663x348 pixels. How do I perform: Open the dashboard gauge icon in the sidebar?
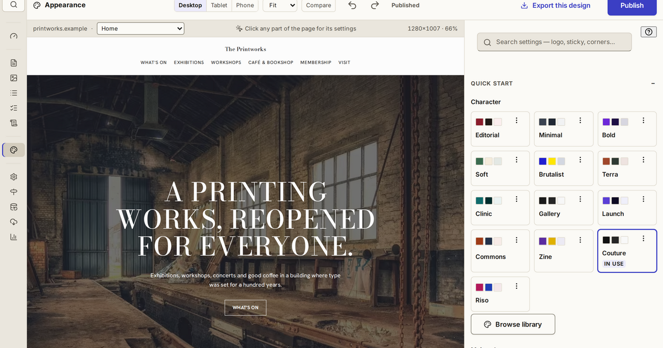[x=14, y=36]
